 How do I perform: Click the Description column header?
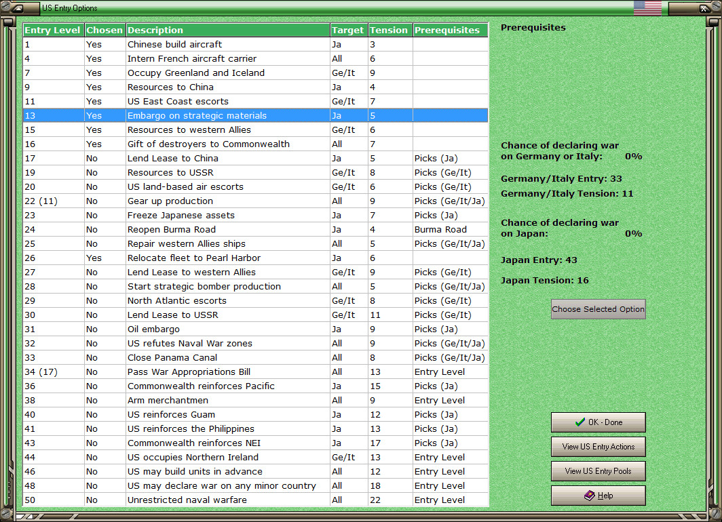pos(228,30)
